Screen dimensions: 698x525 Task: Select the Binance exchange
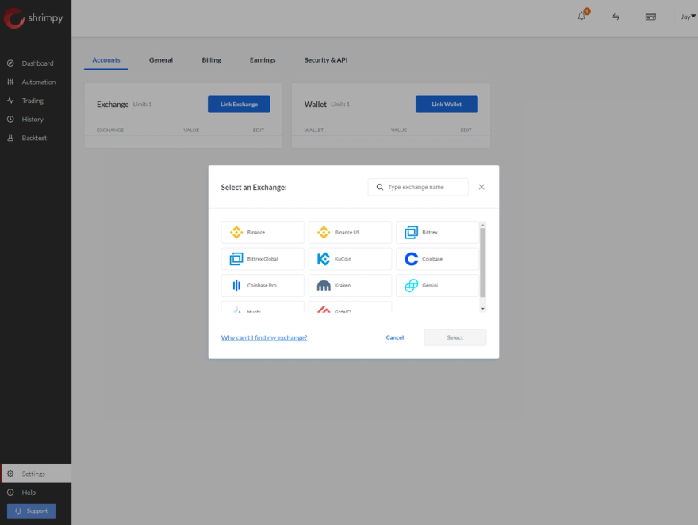263,233
